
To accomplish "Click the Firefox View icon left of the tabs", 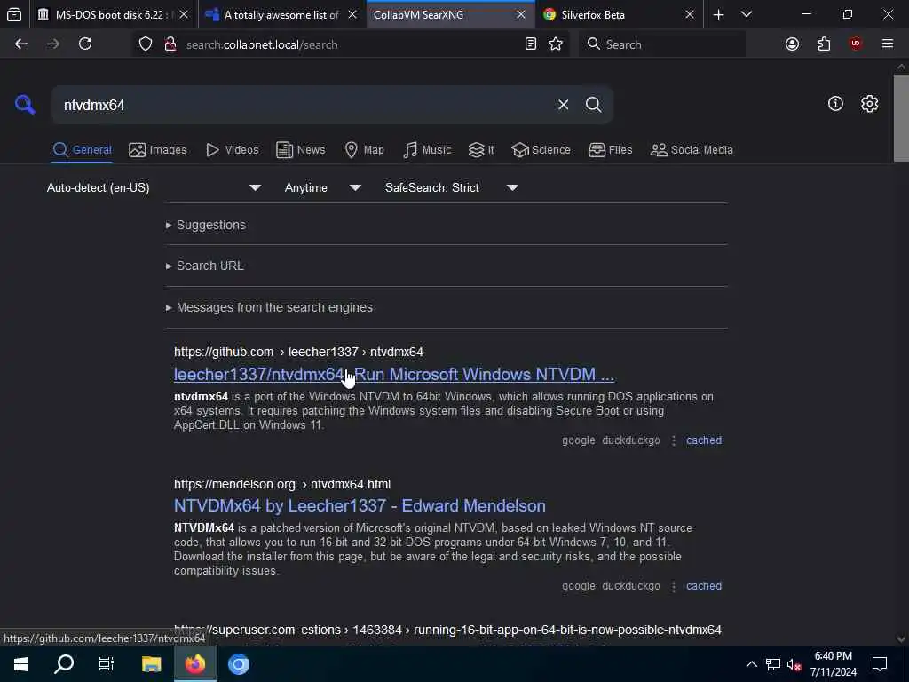I will pyautogui.click(x=14, y=14).
